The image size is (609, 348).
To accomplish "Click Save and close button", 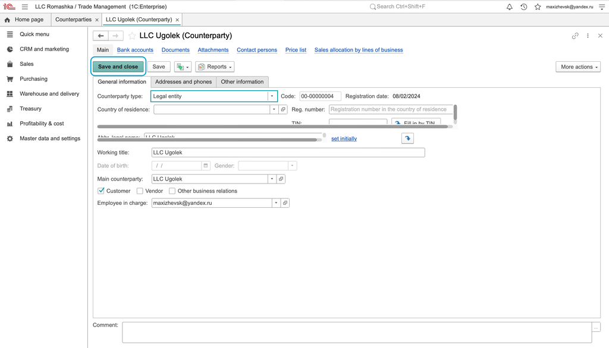I will click(118, 67).
